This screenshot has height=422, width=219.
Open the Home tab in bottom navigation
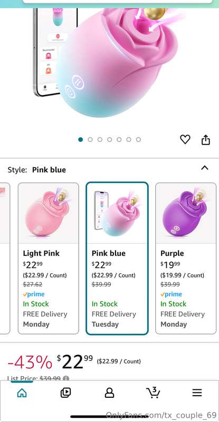tap(22, 393)
